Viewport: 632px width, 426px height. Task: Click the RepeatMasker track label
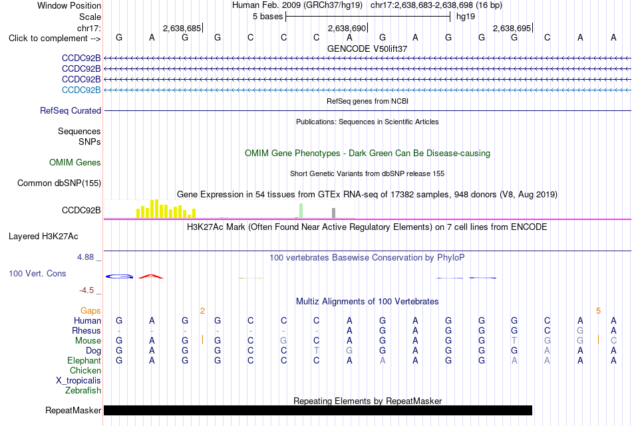(73, 410)
